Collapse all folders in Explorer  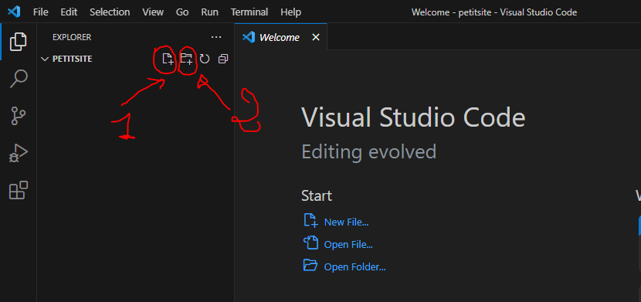222,59
